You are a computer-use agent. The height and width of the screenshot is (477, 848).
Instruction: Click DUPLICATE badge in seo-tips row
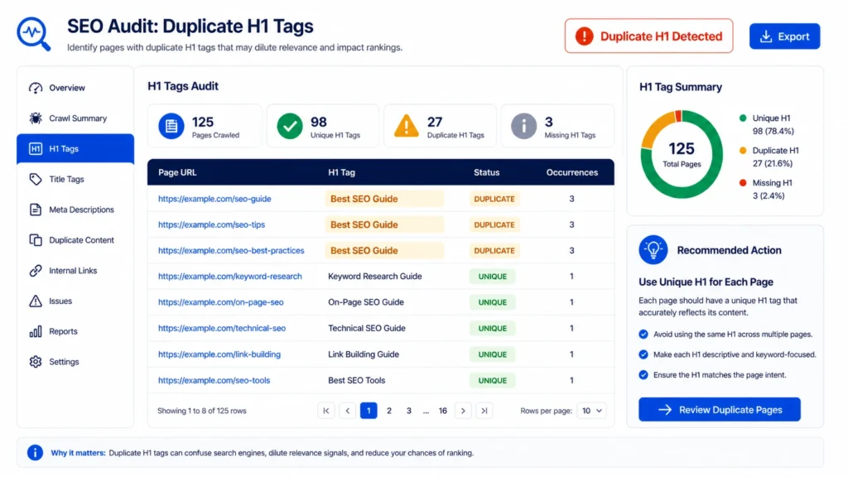click(494, 225)
